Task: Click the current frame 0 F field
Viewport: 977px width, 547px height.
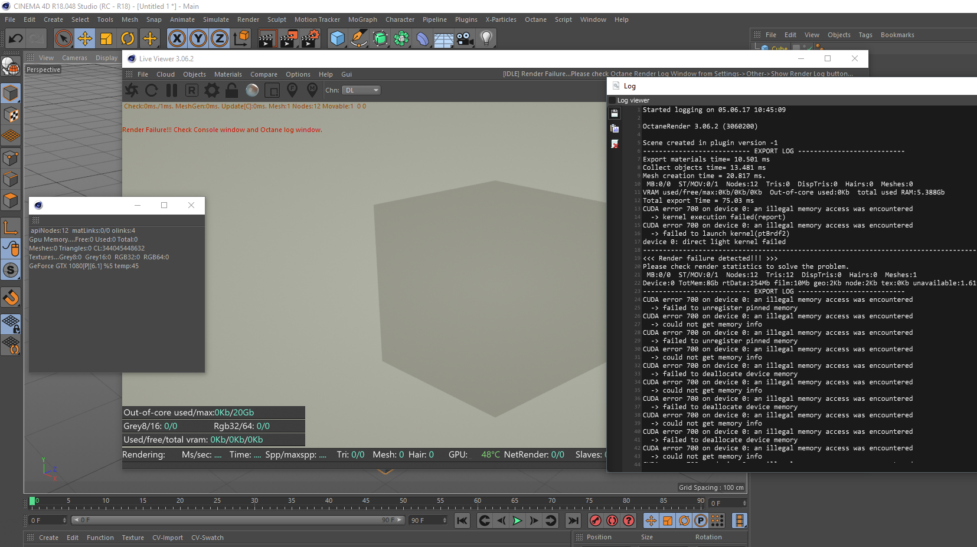Action: (x=48, y=520)
